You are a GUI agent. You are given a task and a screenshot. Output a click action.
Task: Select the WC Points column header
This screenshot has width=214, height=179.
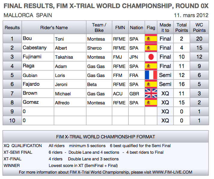coord(199,27)
